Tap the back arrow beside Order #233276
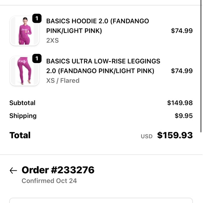This screenshot has width=203, height=203. coord(13,170)
